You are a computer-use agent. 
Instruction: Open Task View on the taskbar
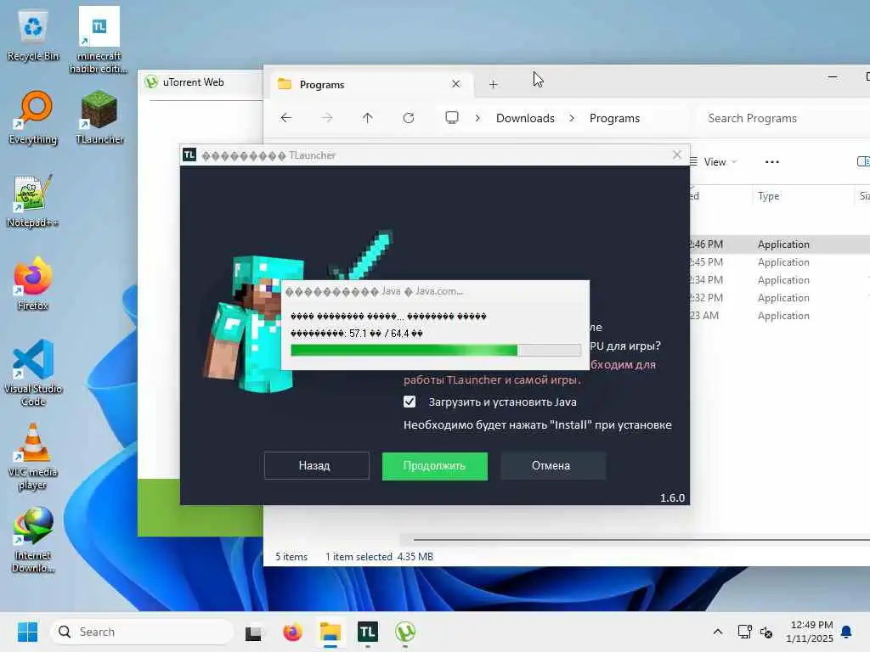254,632
